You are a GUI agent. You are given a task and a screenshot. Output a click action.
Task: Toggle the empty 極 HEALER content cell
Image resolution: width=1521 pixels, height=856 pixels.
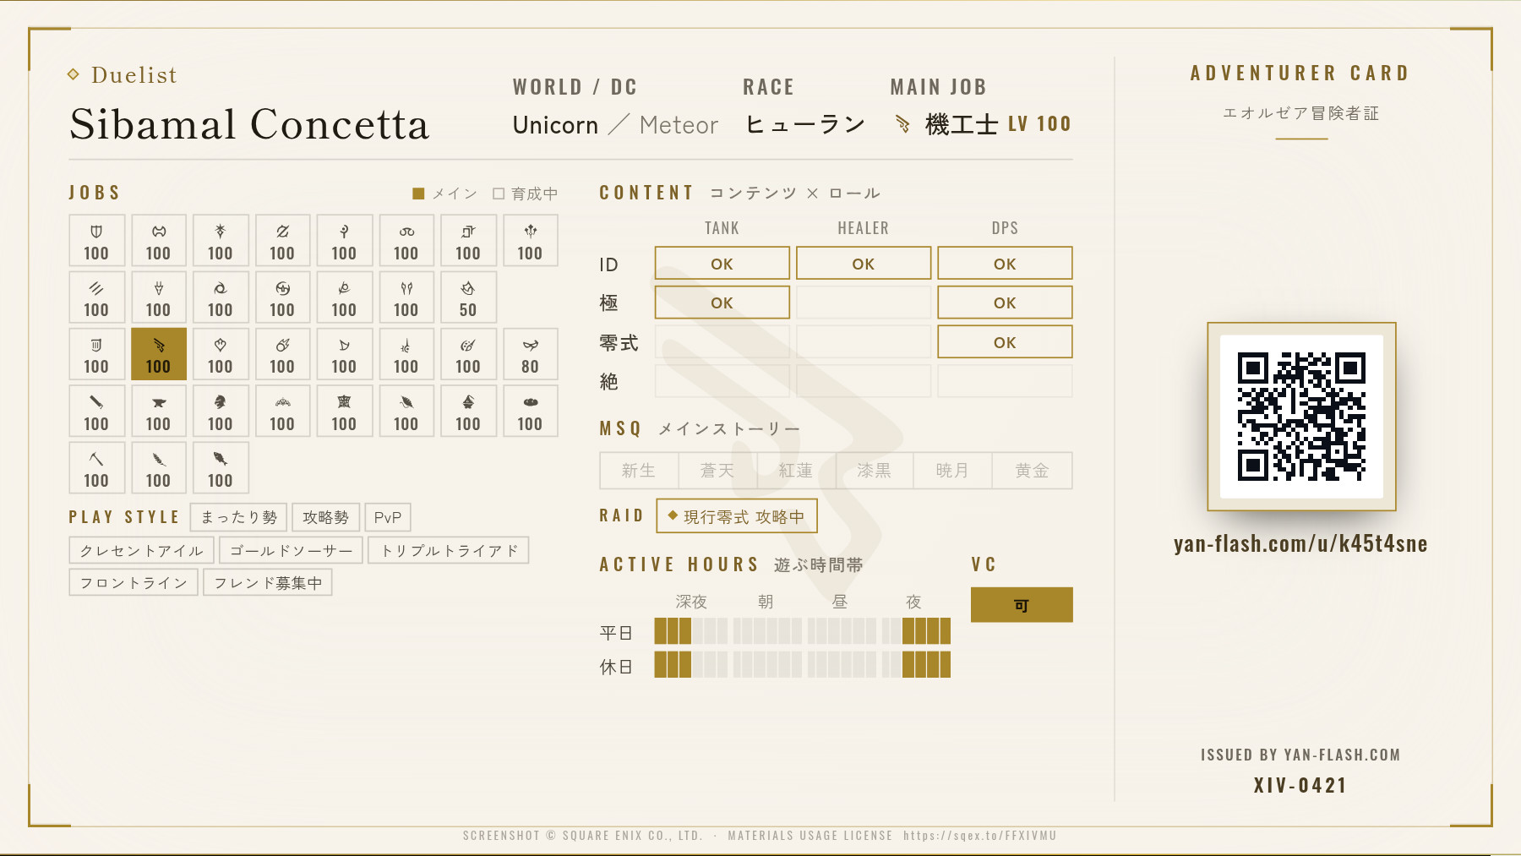point(864,303)
